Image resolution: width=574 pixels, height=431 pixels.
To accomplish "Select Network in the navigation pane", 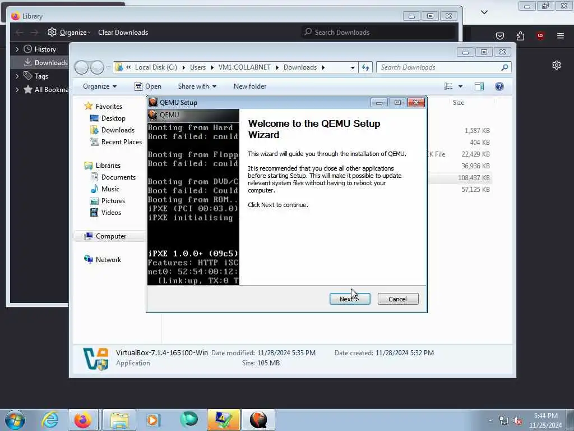I will pyautogui.click(x=108, y=259).
